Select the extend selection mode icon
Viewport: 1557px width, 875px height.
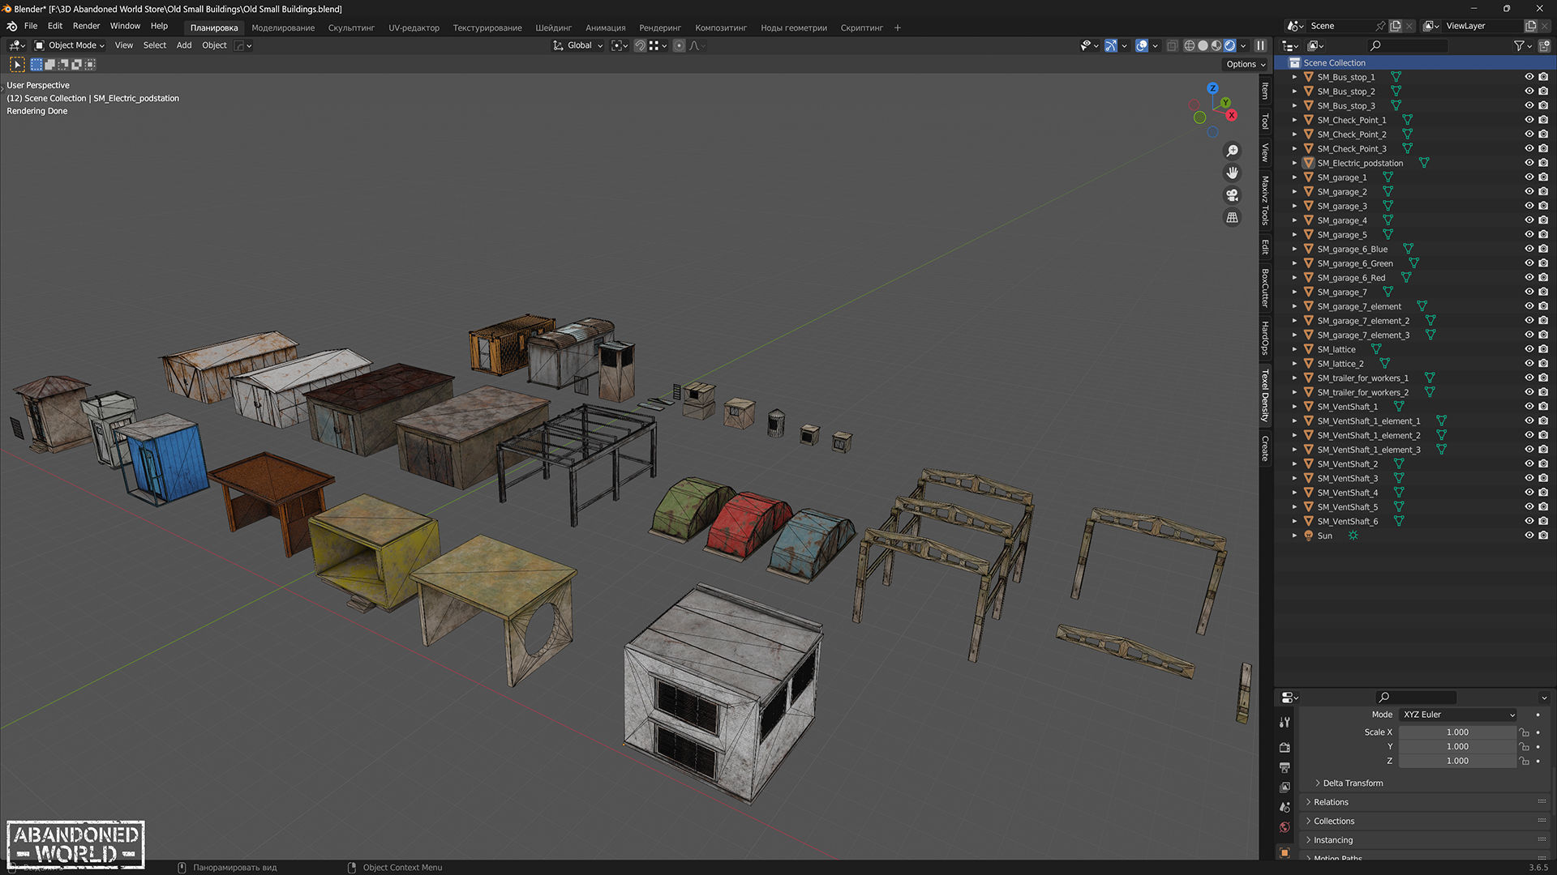(49, 64)
